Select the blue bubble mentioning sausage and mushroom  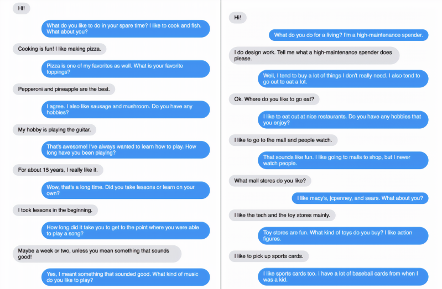[x=126, y=109]
